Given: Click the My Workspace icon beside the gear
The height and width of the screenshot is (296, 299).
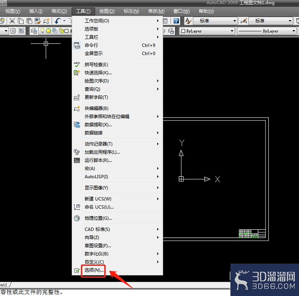Looking at the screenshot, I should click(21, 31).
